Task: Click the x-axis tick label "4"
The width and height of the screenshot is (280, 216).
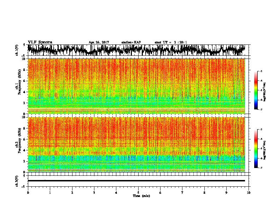Action: 116,193
